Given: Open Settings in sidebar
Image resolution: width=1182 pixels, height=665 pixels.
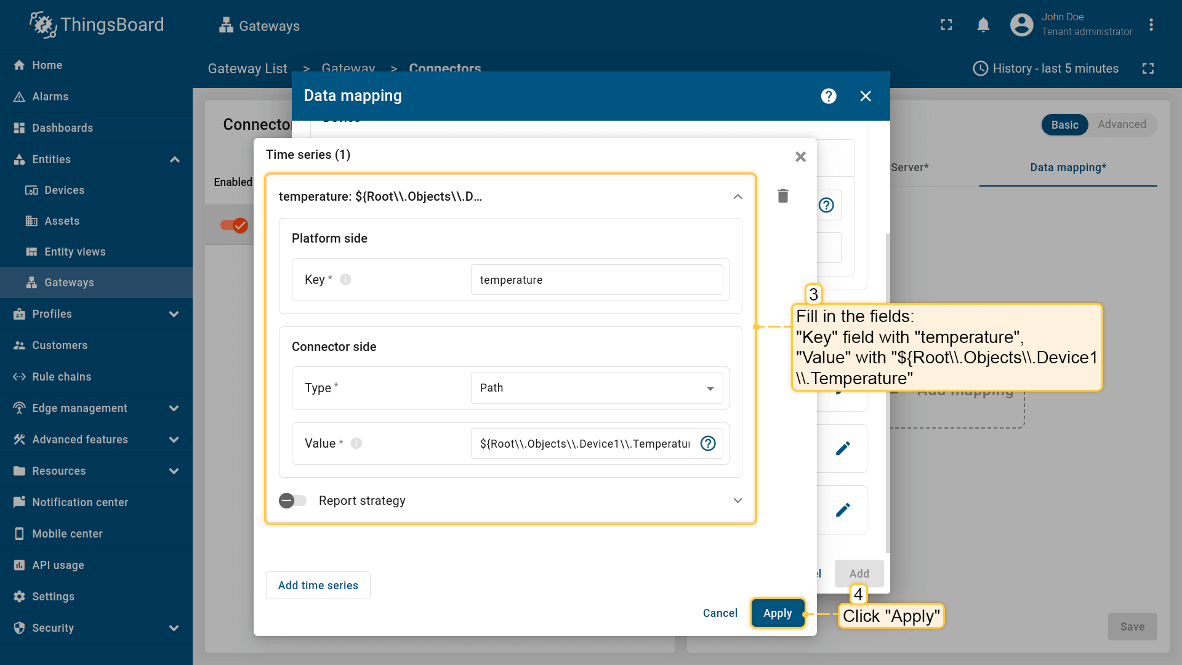Looking at the screenshot, I should pyautogui.click(x=96, y=597).
